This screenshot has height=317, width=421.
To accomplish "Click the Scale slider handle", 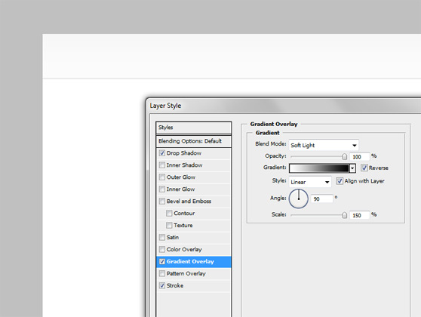I will click(345, 215).
